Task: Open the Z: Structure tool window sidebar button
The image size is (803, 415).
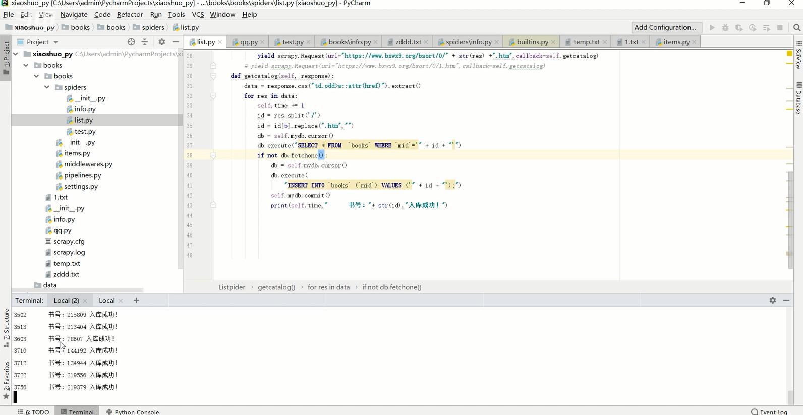Action: pyautogui.click(x=6, y=328)
